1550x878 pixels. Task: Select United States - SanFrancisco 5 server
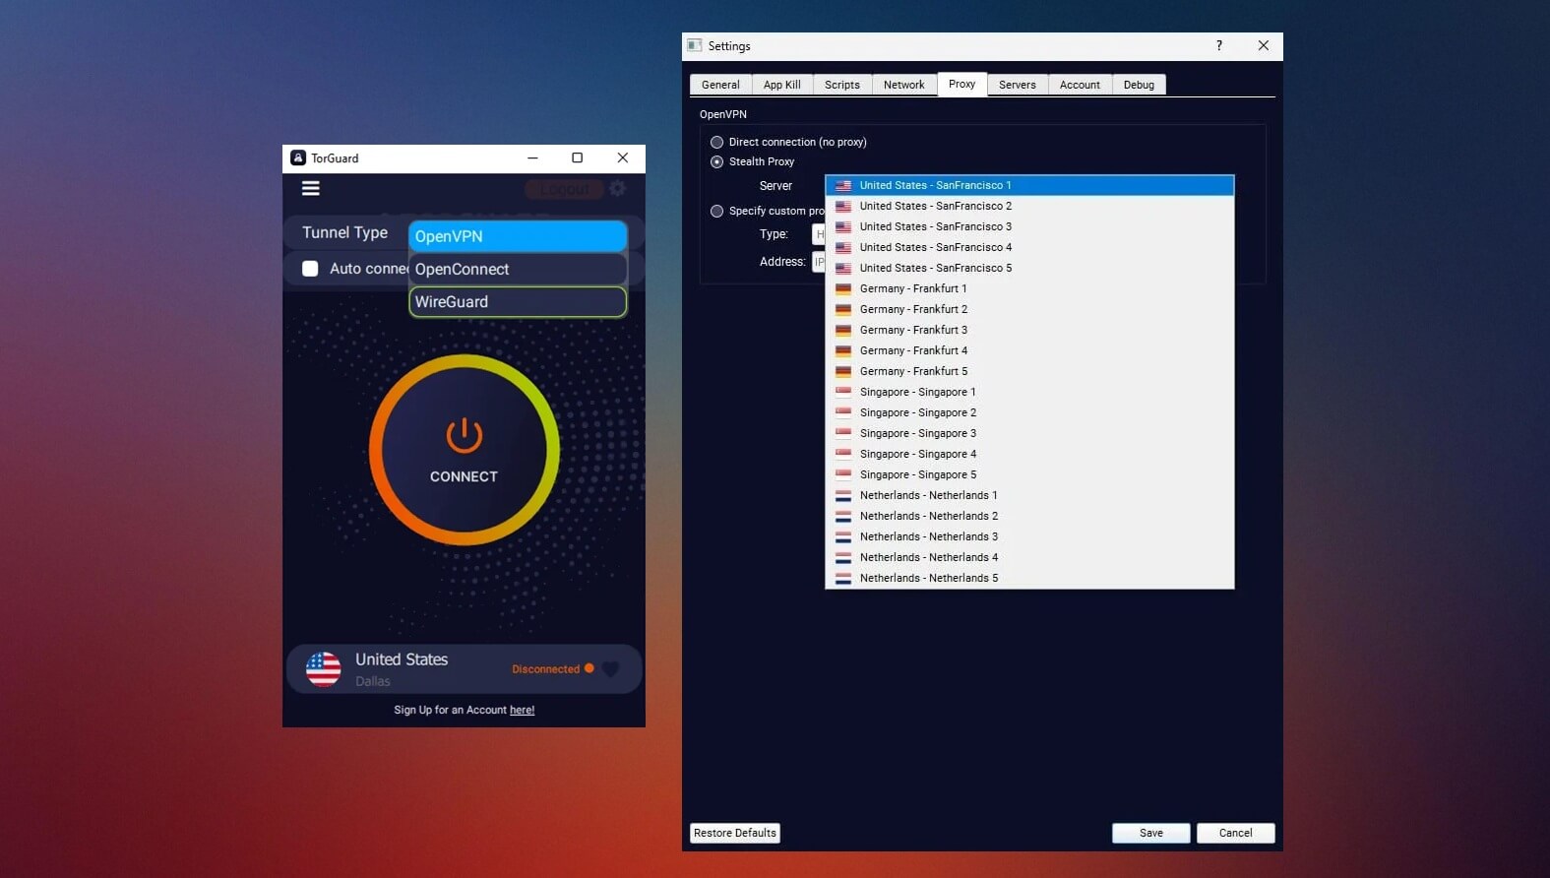tap(1029, 268)
